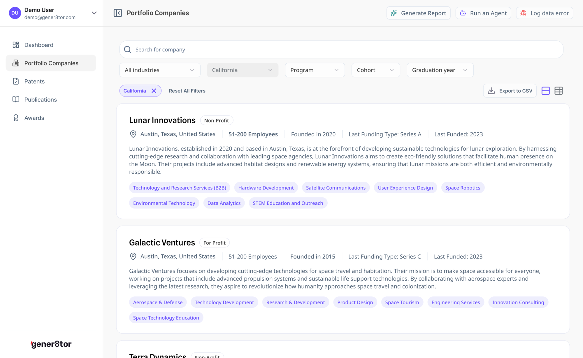
Task: Collapse the sidebar panel icon
Action: point(117,13)
